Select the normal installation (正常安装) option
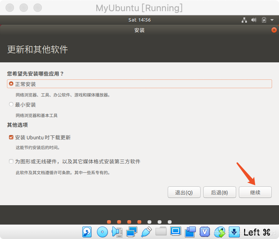 [139, 84]
